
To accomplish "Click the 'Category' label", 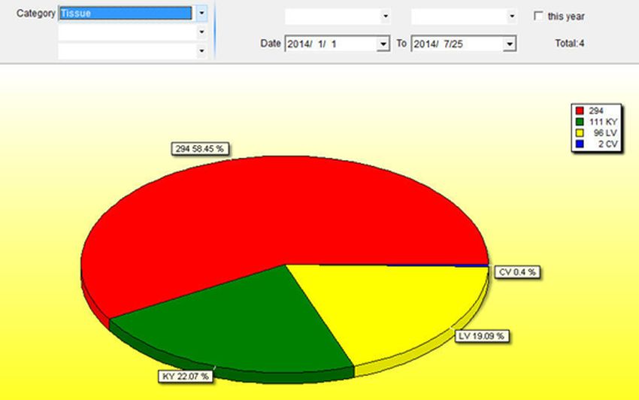I will 36,13.
